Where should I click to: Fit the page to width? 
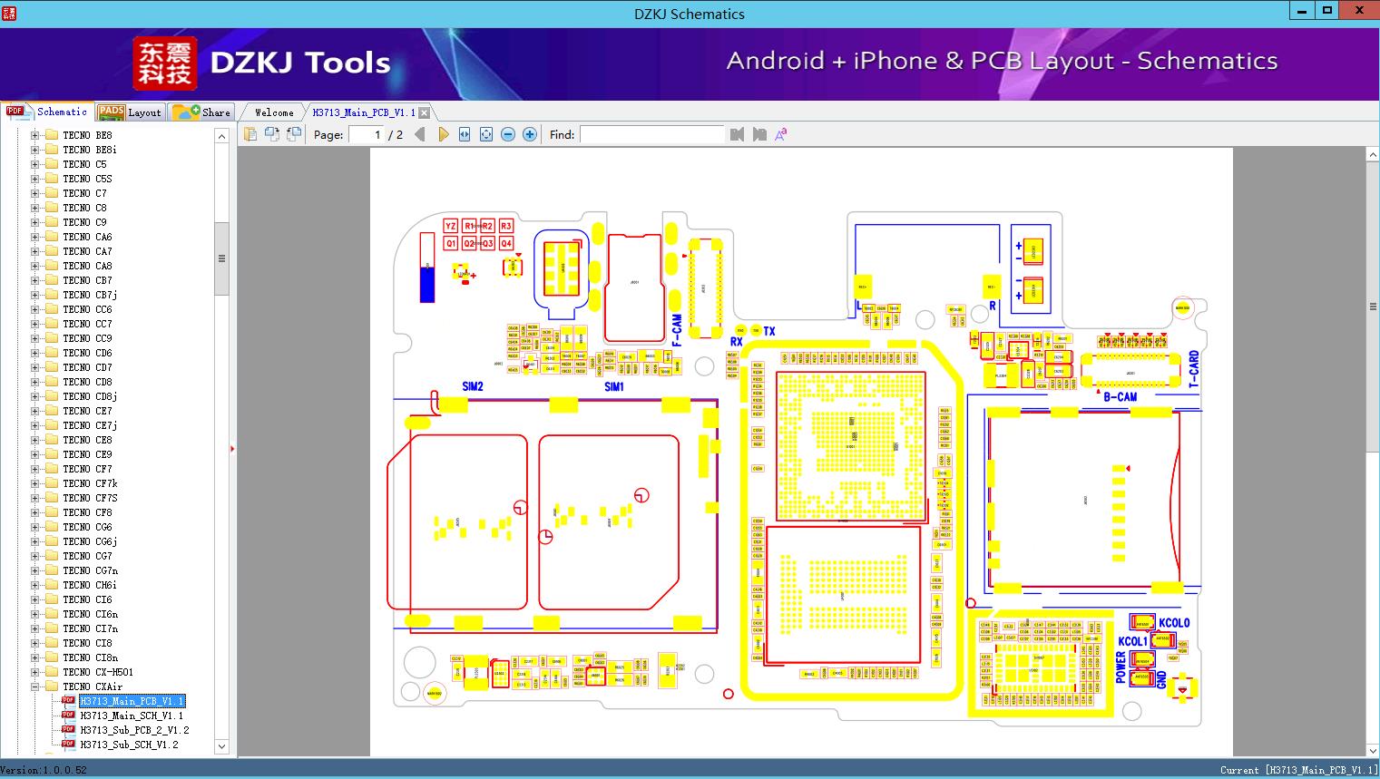[x=465, y=134]
